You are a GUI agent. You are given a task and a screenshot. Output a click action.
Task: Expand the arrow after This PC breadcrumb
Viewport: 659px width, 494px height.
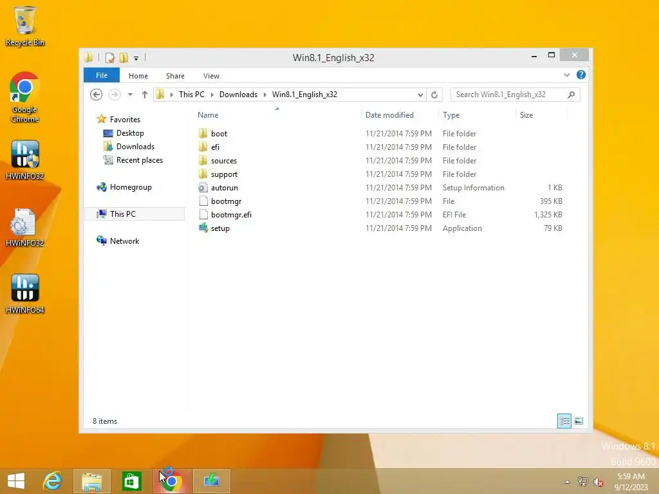[x=212, y=95]
